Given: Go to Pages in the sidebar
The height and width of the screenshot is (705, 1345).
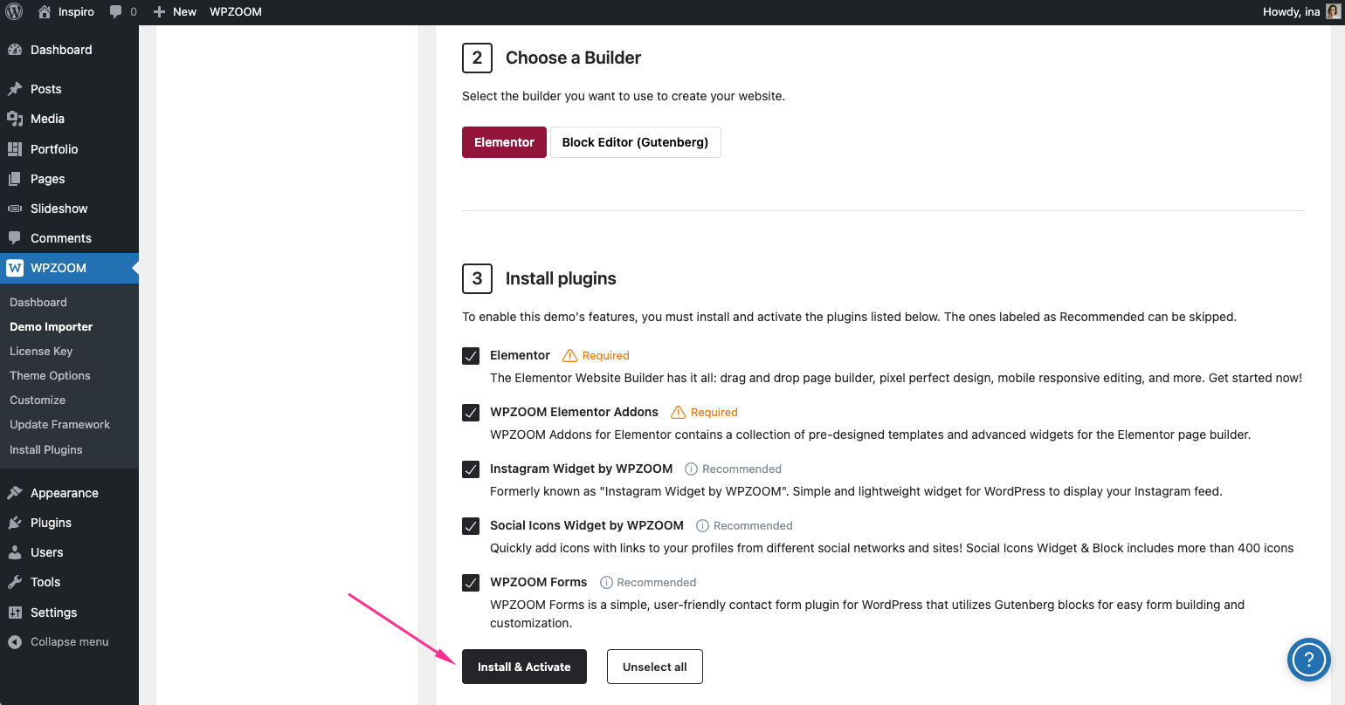Looking at the screenshot, I should (x=48, y=179).
